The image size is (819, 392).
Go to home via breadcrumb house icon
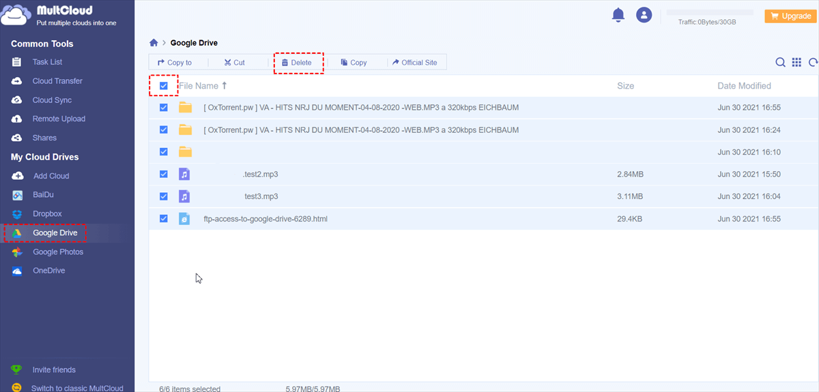coord(154,43)
